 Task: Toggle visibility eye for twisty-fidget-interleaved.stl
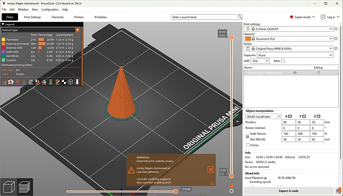pos(295,73)
